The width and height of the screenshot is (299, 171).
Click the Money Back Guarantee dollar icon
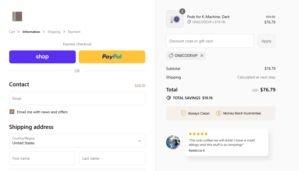[218, 113]
